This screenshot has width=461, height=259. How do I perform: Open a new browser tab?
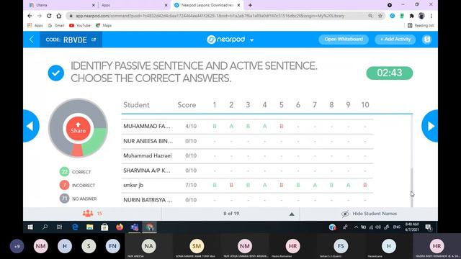(x=250, y=5)
